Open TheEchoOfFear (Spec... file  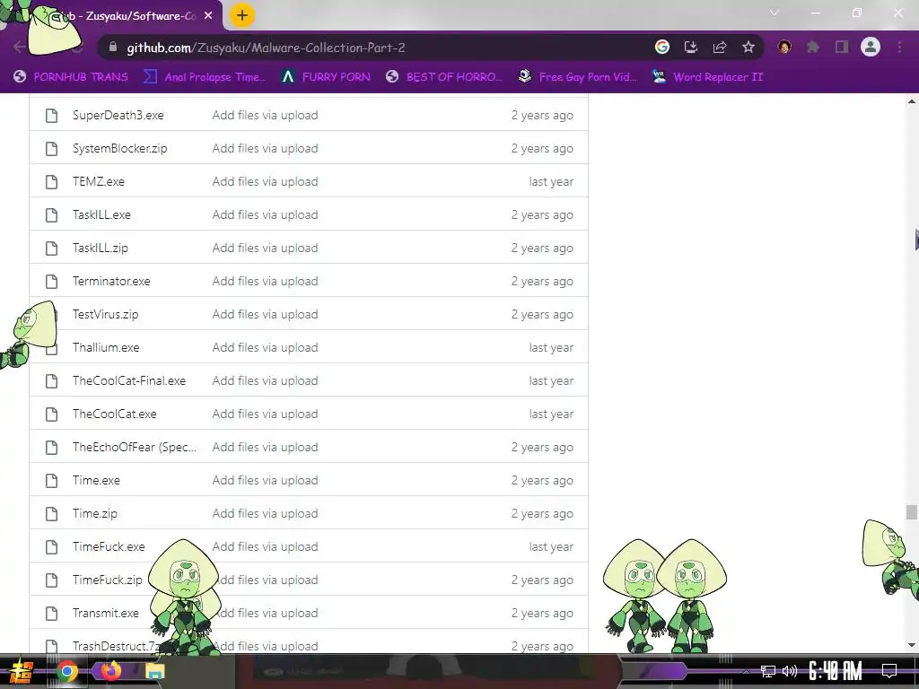pyautogui.click(x=135, y=448)
